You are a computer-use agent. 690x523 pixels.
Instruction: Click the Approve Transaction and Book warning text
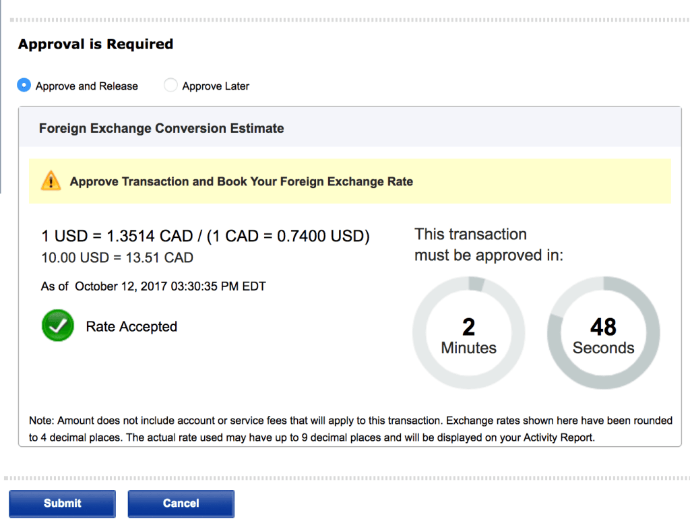[241, 181]
